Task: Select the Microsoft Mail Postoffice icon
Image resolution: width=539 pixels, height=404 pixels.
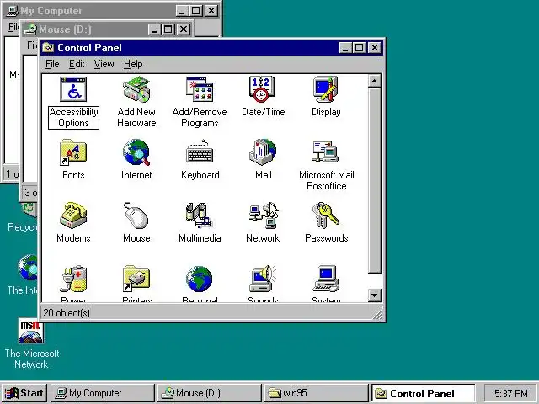Action: (326, 151)
